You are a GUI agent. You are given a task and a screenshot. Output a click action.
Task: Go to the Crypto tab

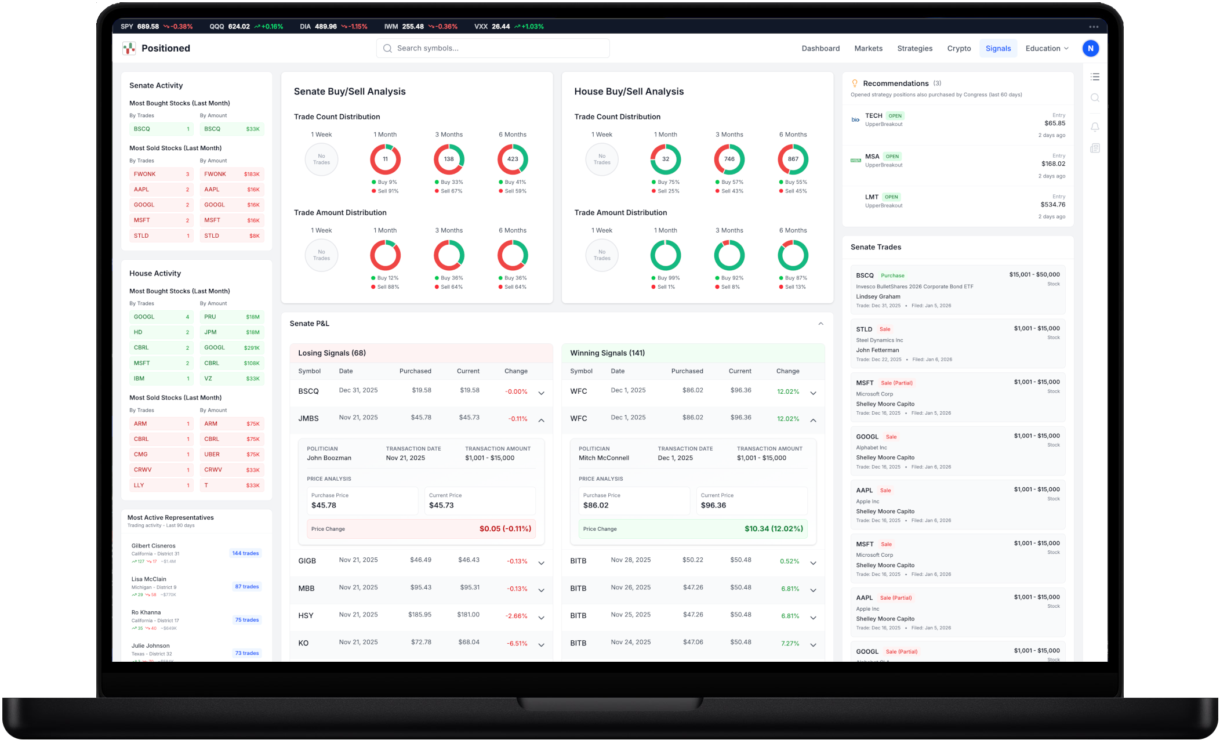click(x=958, y=49)
